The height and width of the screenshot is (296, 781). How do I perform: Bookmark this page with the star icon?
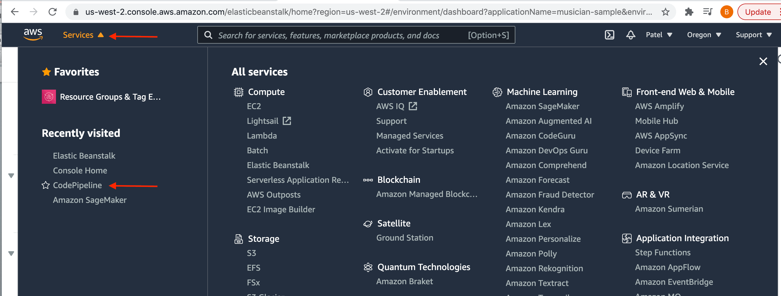666,12
